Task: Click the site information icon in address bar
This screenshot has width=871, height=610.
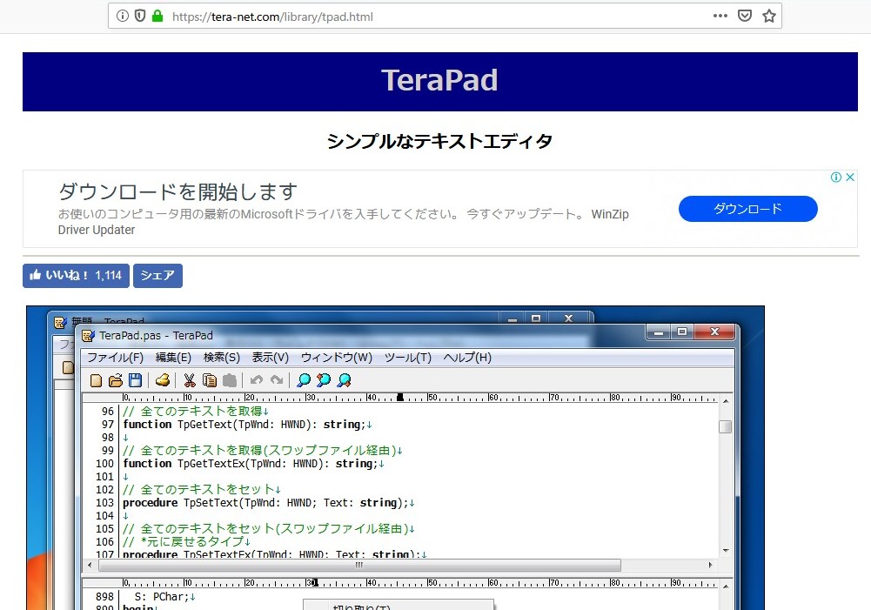Action: tap(123, 17)
